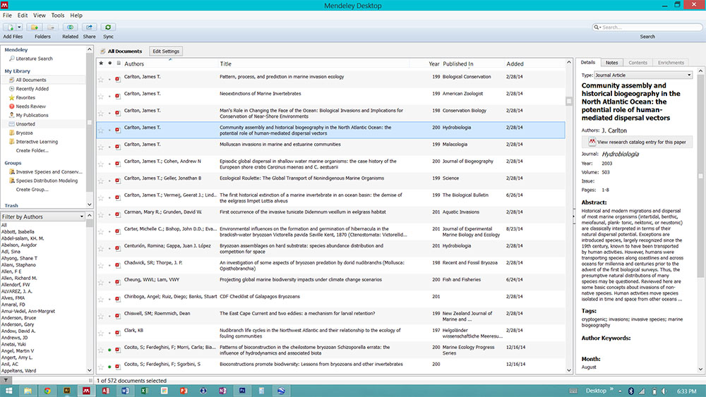The image size is (706, 397).
Task: Open Literature Search in sidebar
Action: pyautogui.click(x=34, y=59)
